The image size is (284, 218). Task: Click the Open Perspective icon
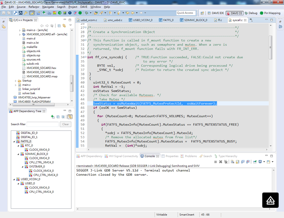pyautogui.click(x=202, y=13)
